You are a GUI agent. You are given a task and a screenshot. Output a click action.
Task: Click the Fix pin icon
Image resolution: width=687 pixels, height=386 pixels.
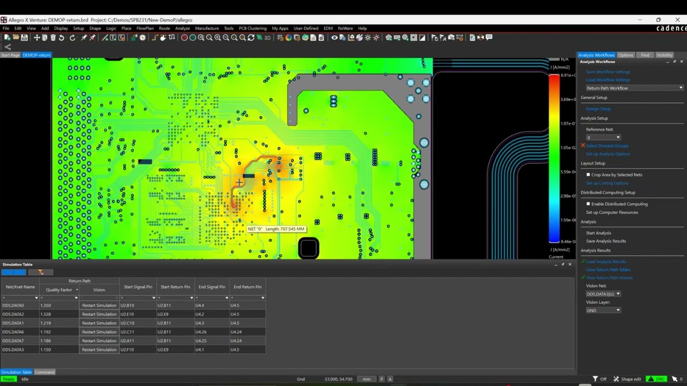pyautogui.click(x=84, y=38)
